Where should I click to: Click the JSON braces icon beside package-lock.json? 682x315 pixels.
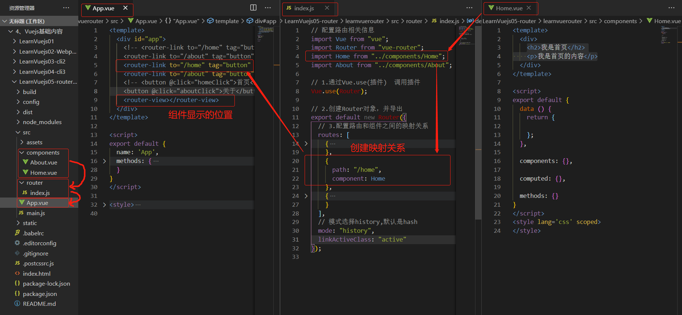pyautogui.click(x=17, y=283)
